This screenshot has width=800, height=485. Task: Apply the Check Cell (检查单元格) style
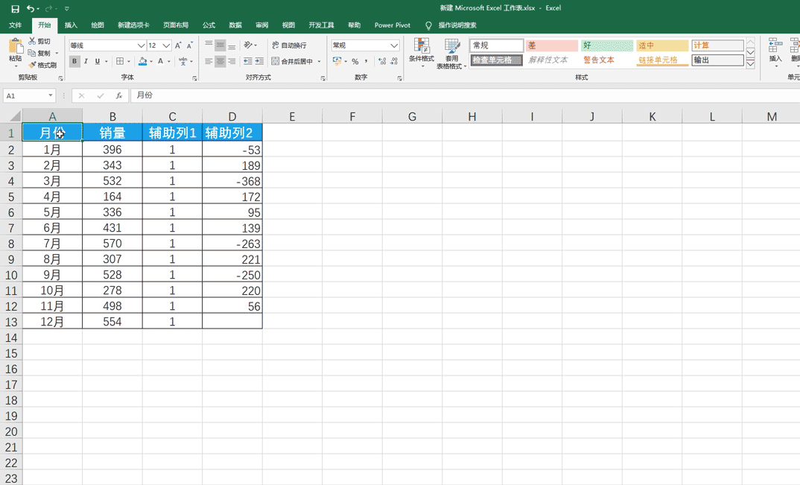(x=496, y=60)
